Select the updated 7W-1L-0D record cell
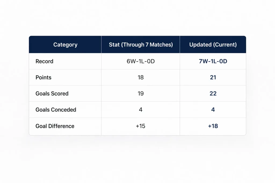Viewport: 275px width, 183px height. point(213,61)
